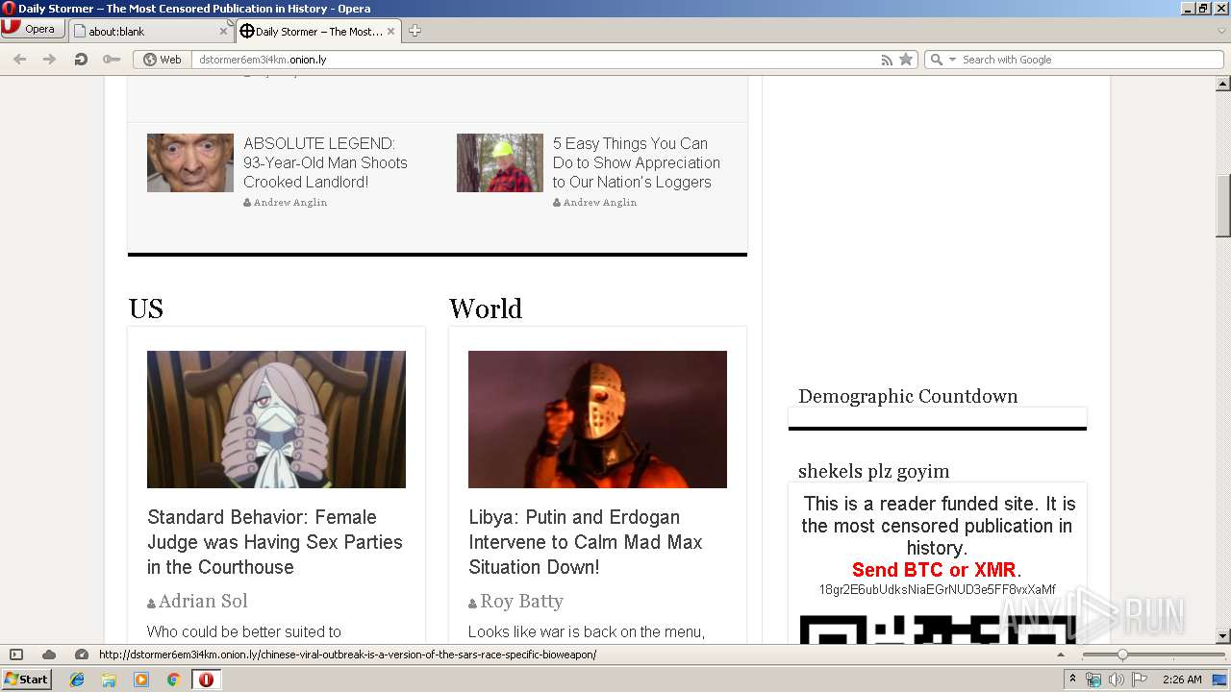Viewport: 1231px width, 692px height.
Task: Focus the Search with Google field
Action: [1090, 60]
